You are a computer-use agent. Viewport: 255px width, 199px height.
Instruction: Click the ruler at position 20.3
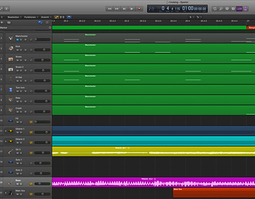[x=126, y=21]
